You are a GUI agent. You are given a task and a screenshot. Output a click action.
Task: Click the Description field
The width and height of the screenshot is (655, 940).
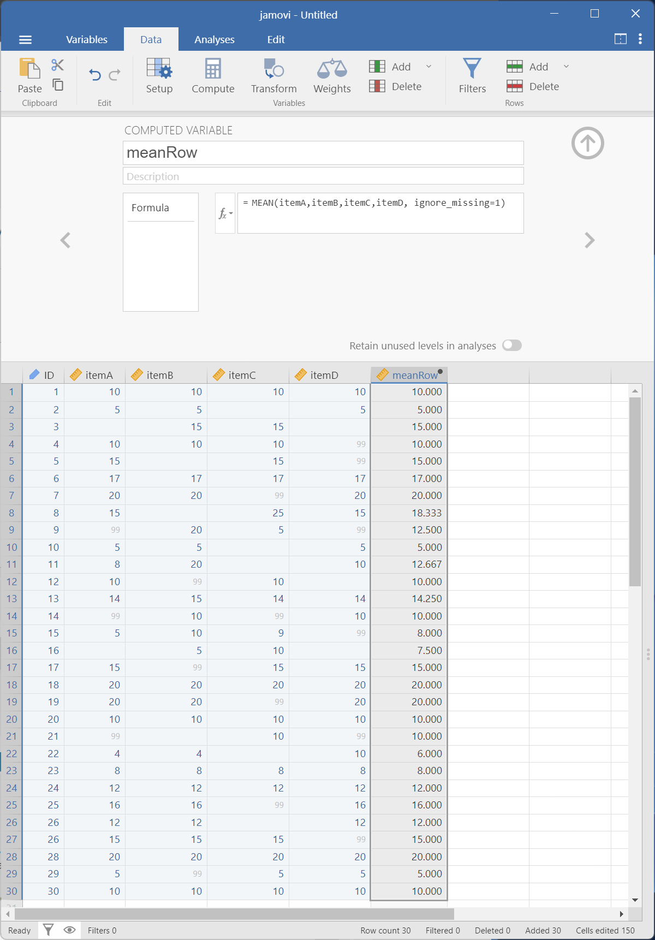click(323, 176)
